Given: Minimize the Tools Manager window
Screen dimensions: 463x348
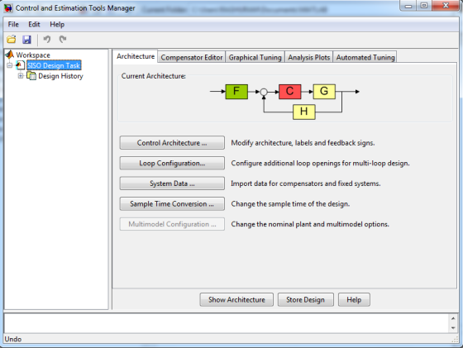Looking at the screenshot, I should click(408, 6).
